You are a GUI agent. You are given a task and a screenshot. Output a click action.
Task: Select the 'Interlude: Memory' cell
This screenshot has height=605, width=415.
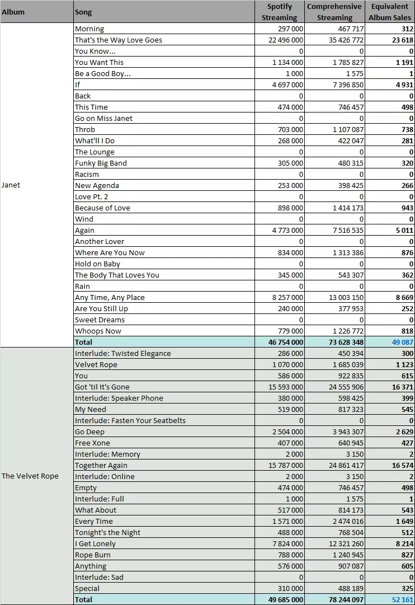tap(164, 454)
